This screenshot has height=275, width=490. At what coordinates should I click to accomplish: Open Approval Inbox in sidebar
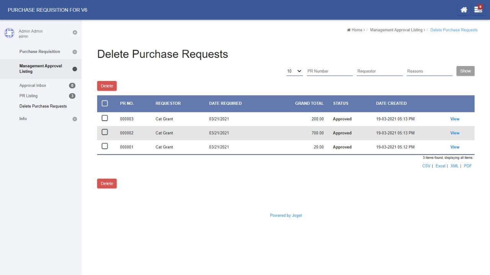(33, 86)
